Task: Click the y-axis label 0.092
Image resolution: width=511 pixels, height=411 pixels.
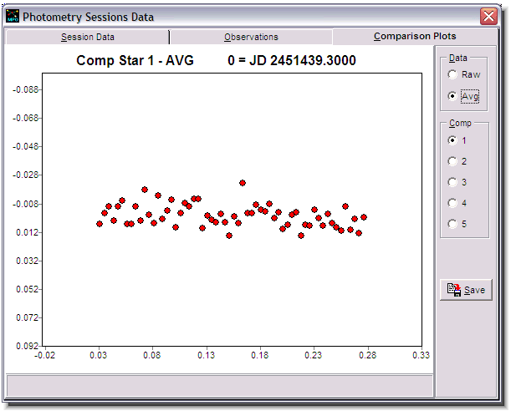Action: 28,346
